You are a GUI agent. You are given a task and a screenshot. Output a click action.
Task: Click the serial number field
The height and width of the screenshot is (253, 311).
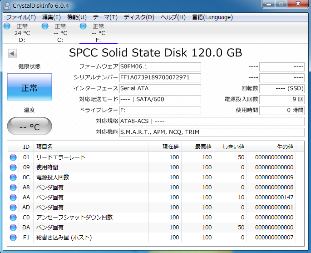pyautogui.click(x=160, y=78)
